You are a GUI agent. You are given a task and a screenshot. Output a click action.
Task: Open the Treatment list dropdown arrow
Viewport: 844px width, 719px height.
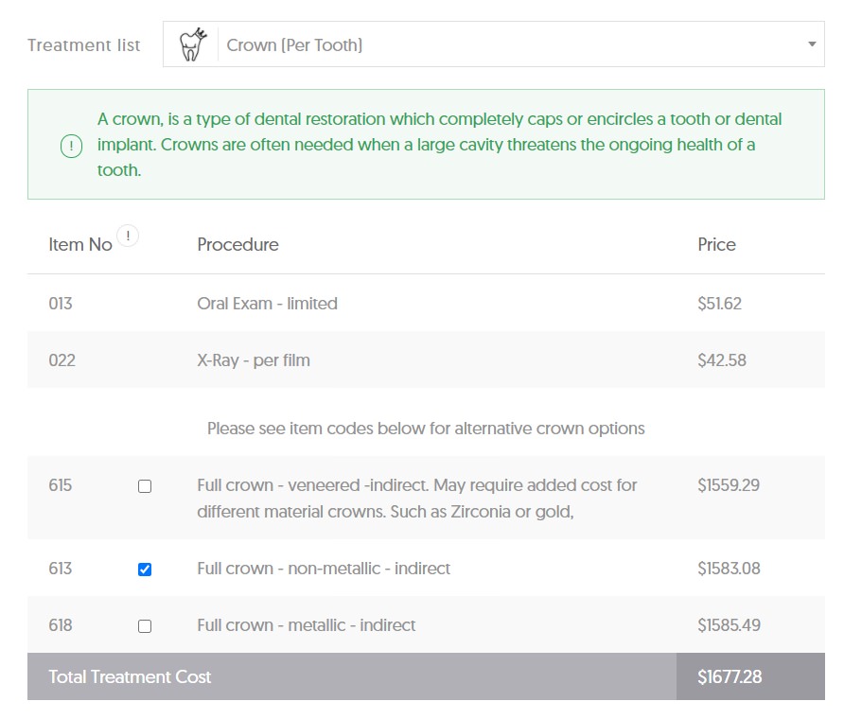click(x=811, y=44)
